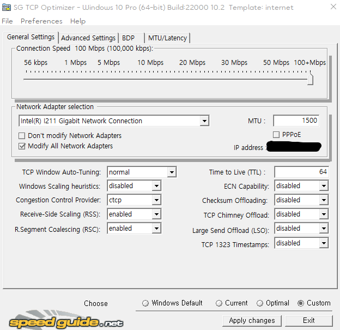Click the Exit button
Screen dimensions: 340x330
coord(309,321)
